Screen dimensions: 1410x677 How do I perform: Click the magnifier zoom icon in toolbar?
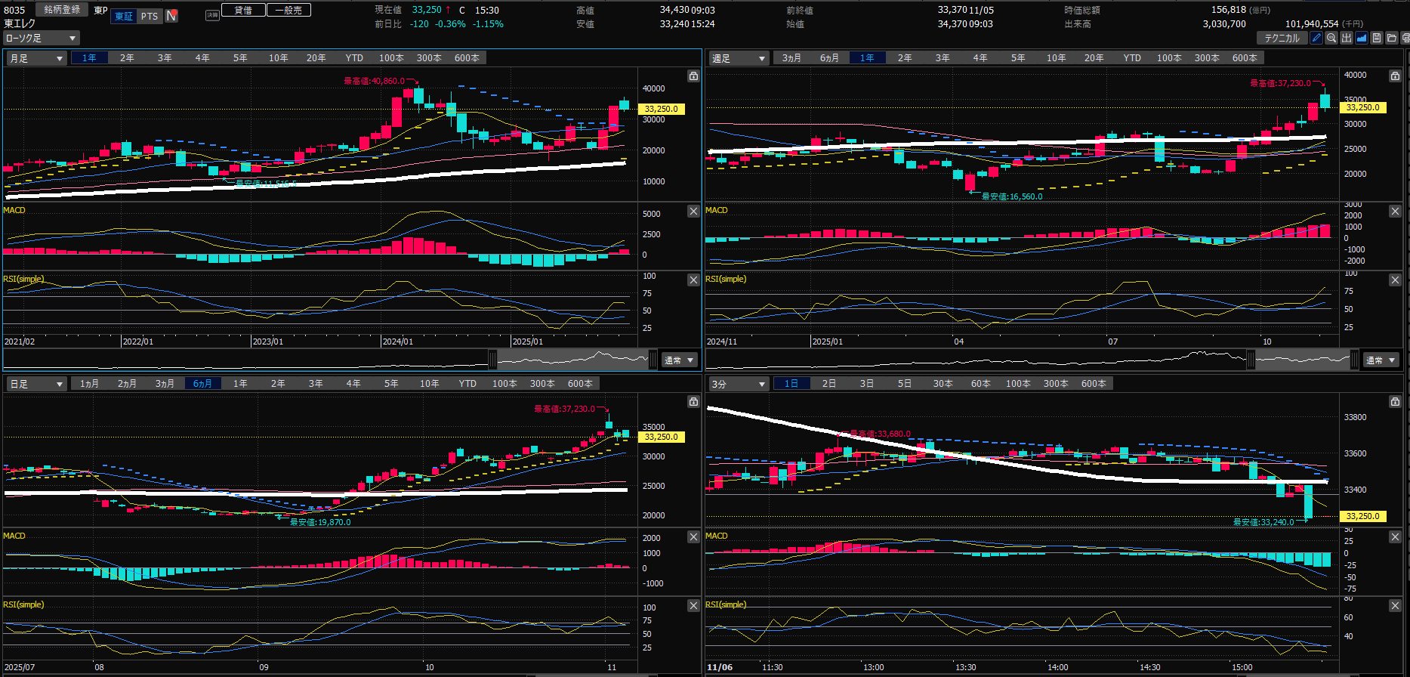coord(1331,38)
